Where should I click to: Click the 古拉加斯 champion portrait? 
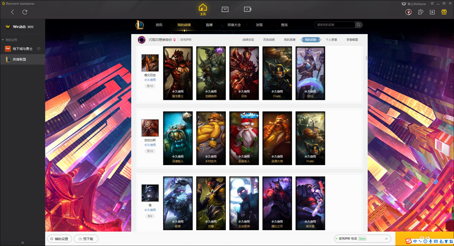click(x=150, y=128)
